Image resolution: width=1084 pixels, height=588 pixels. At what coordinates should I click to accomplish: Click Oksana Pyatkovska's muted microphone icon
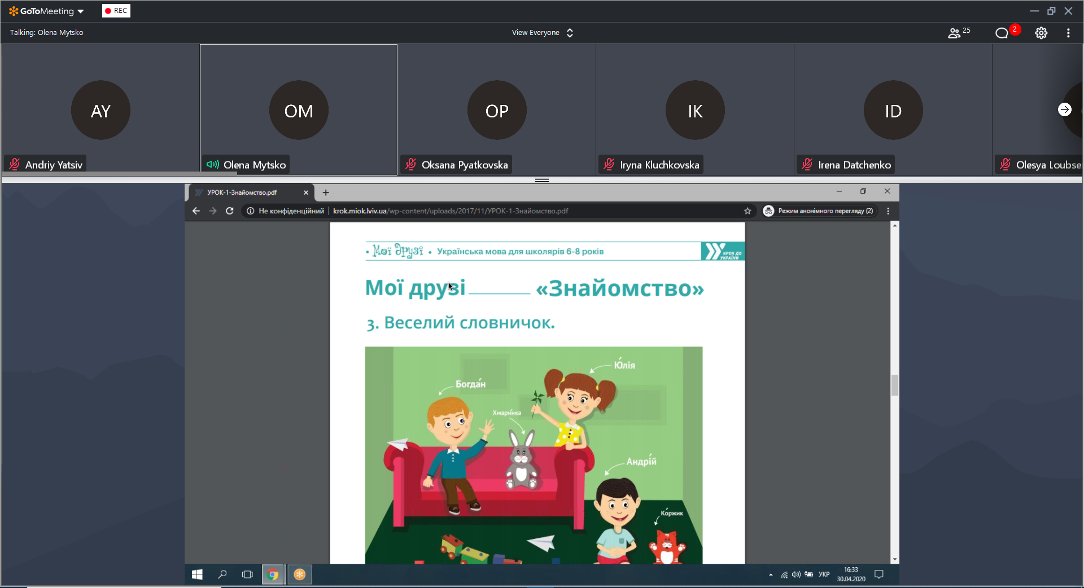(411, 164)
